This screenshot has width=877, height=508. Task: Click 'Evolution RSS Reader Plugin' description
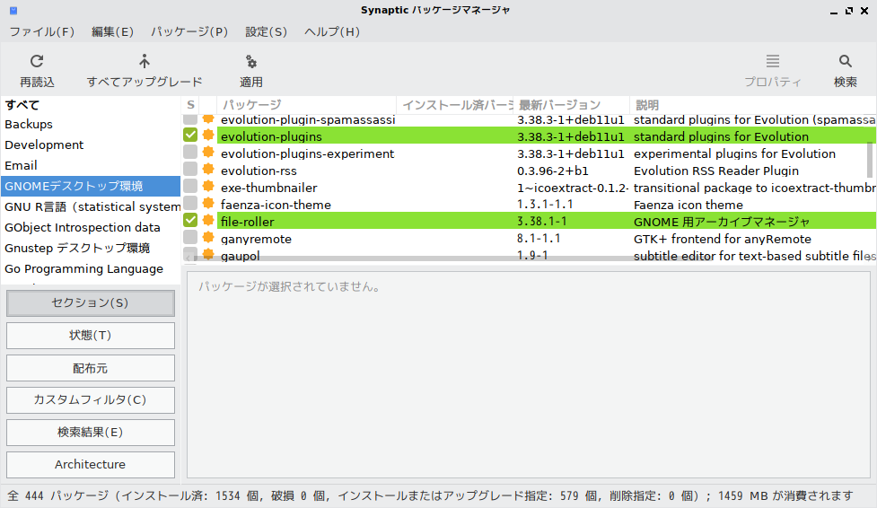pyautogui.click(x=716, y=171)
